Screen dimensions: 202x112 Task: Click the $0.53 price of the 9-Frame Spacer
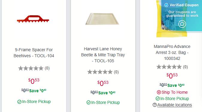34,81
